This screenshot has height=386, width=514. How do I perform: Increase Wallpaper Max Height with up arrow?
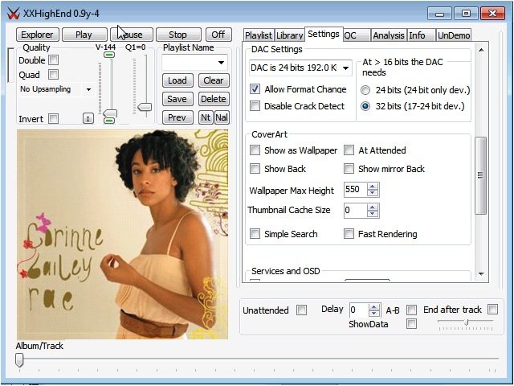[x=373, y=187]
